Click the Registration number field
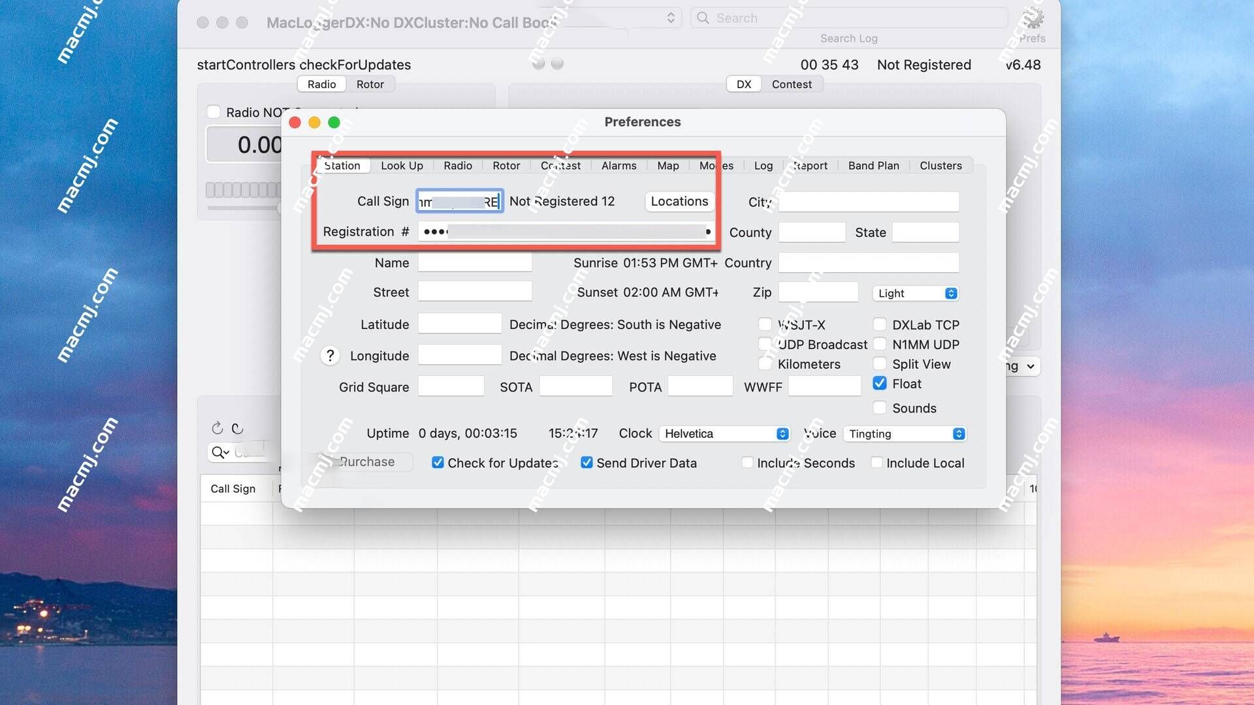The height and width of the screenshot is (705, 1254). [565, 232]
